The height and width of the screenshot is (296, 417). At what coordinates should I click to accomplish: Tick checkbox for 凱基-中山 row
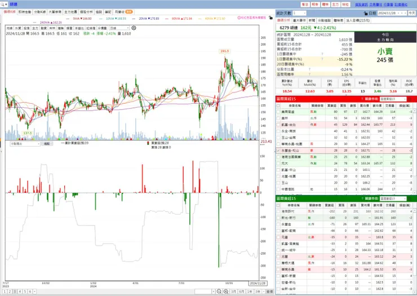pyautogui.click(x=278, y=170)
